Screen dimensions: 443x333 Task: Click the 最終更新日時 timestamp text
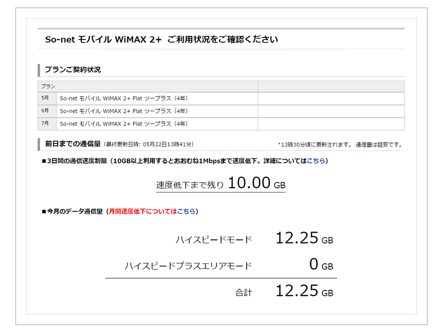point(149,145)
